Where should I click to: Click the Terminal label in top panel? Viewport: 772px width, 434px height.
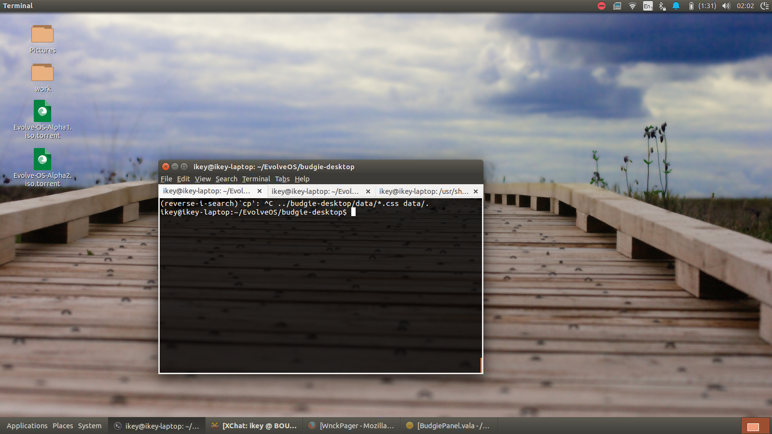click(x=18, y=6)
